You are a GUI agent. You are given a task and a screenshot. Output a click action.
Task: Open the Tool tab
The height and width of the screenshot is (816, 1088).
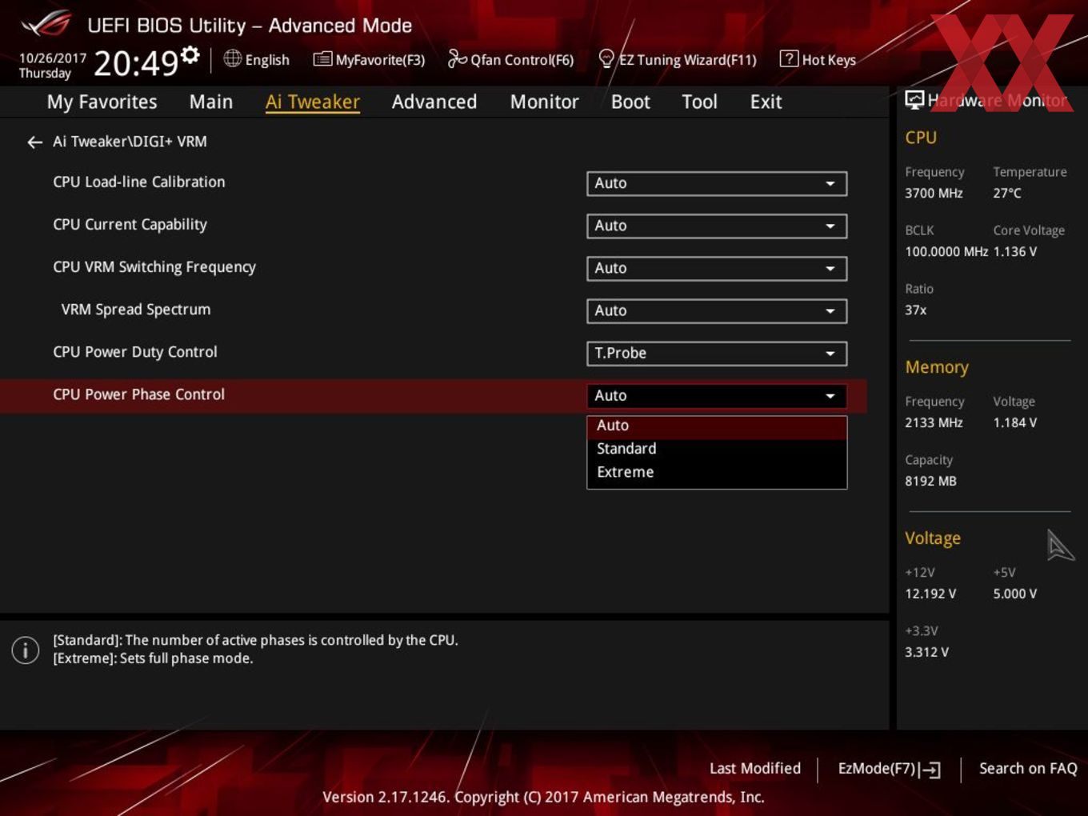[x=699, y=102]
